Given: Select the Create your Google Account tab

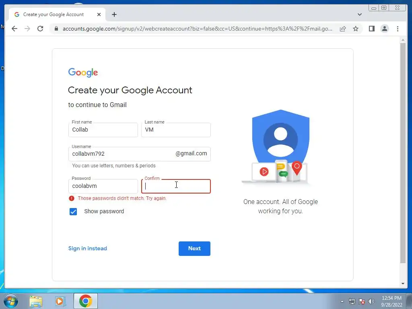Looking at the screenshot, I should 57,14.
